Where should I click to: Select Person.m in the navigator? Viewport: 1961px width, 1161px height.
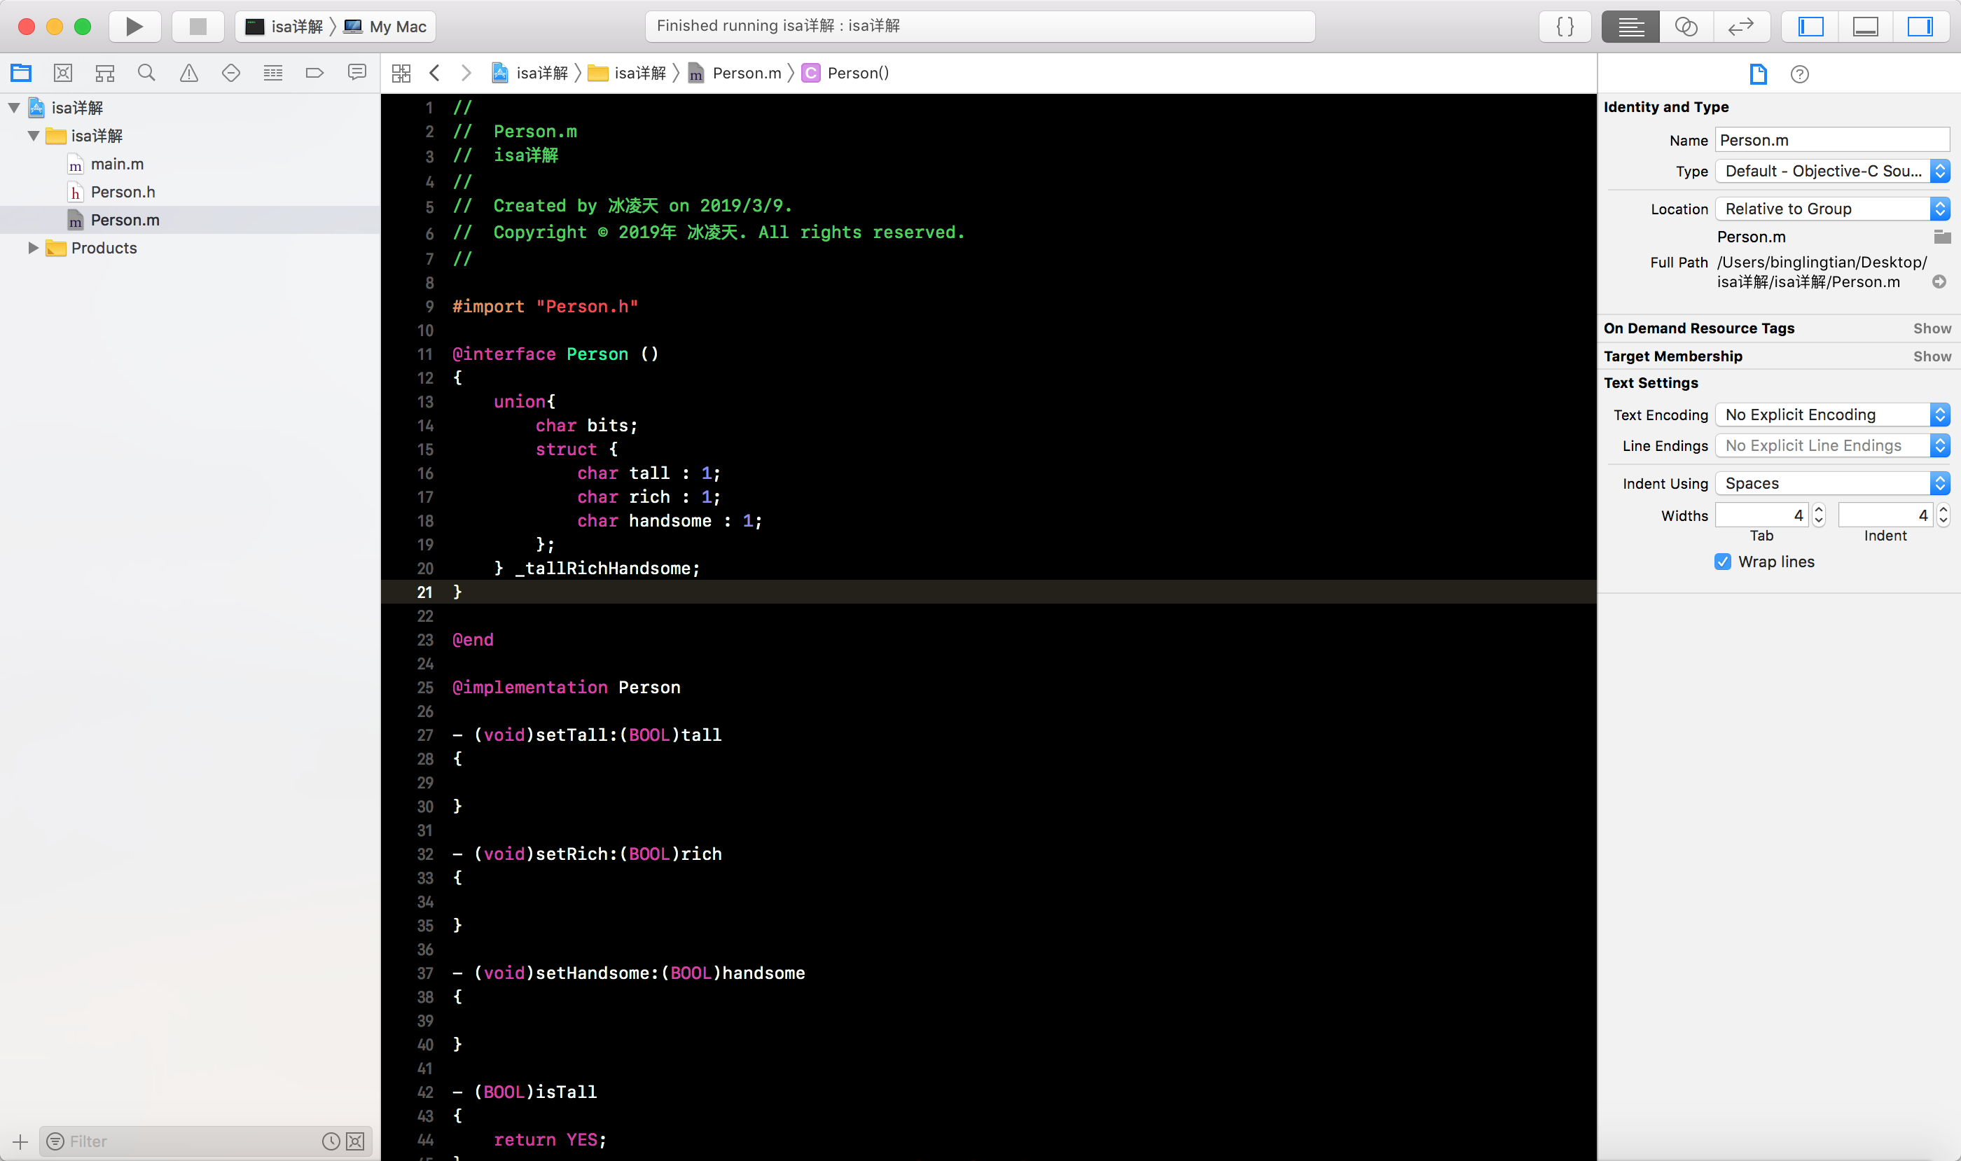(x=125, y=220)
